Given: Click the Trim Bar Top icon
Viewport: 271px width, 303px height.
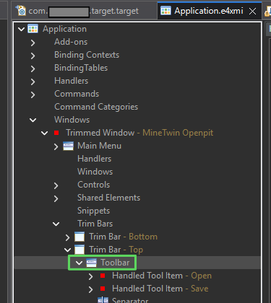Looking at the screenshot, I should (x=79, y=250).
